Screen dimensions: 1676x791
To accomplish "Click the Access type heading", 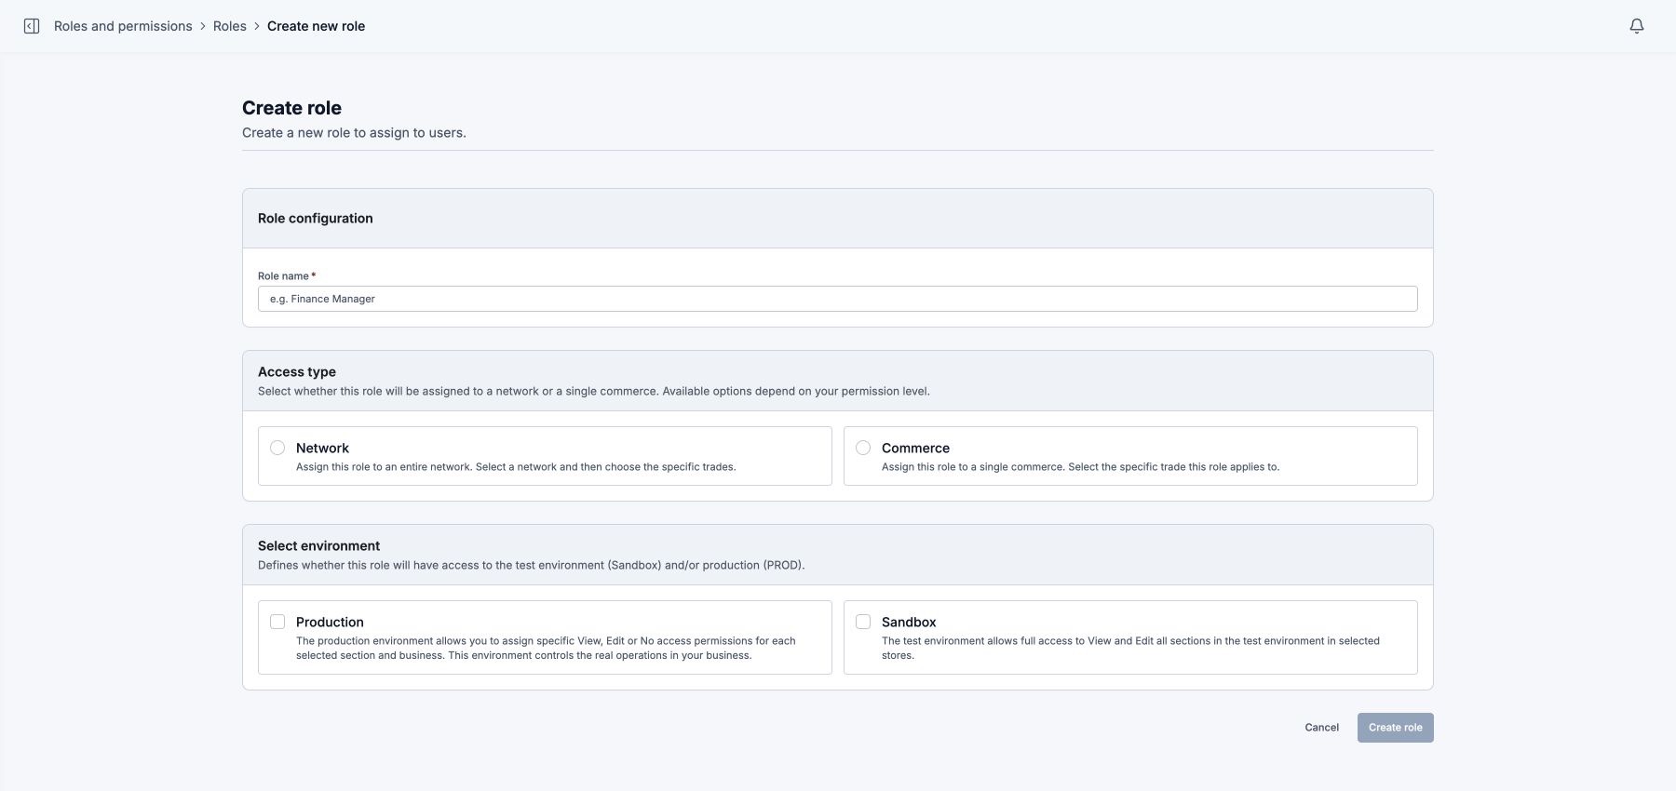I will click(297, 371).
